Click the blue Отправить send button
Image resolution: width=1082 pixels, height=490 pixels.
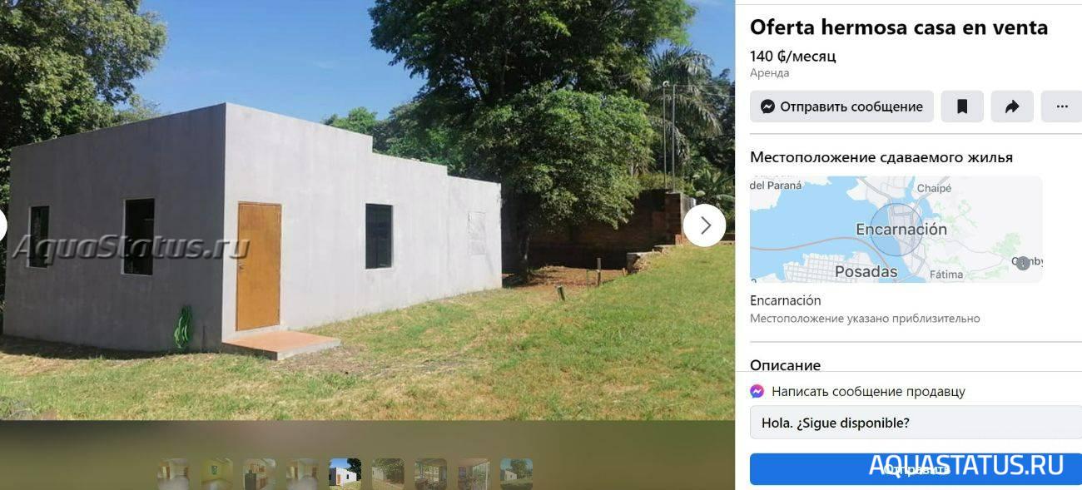point(916,469)
